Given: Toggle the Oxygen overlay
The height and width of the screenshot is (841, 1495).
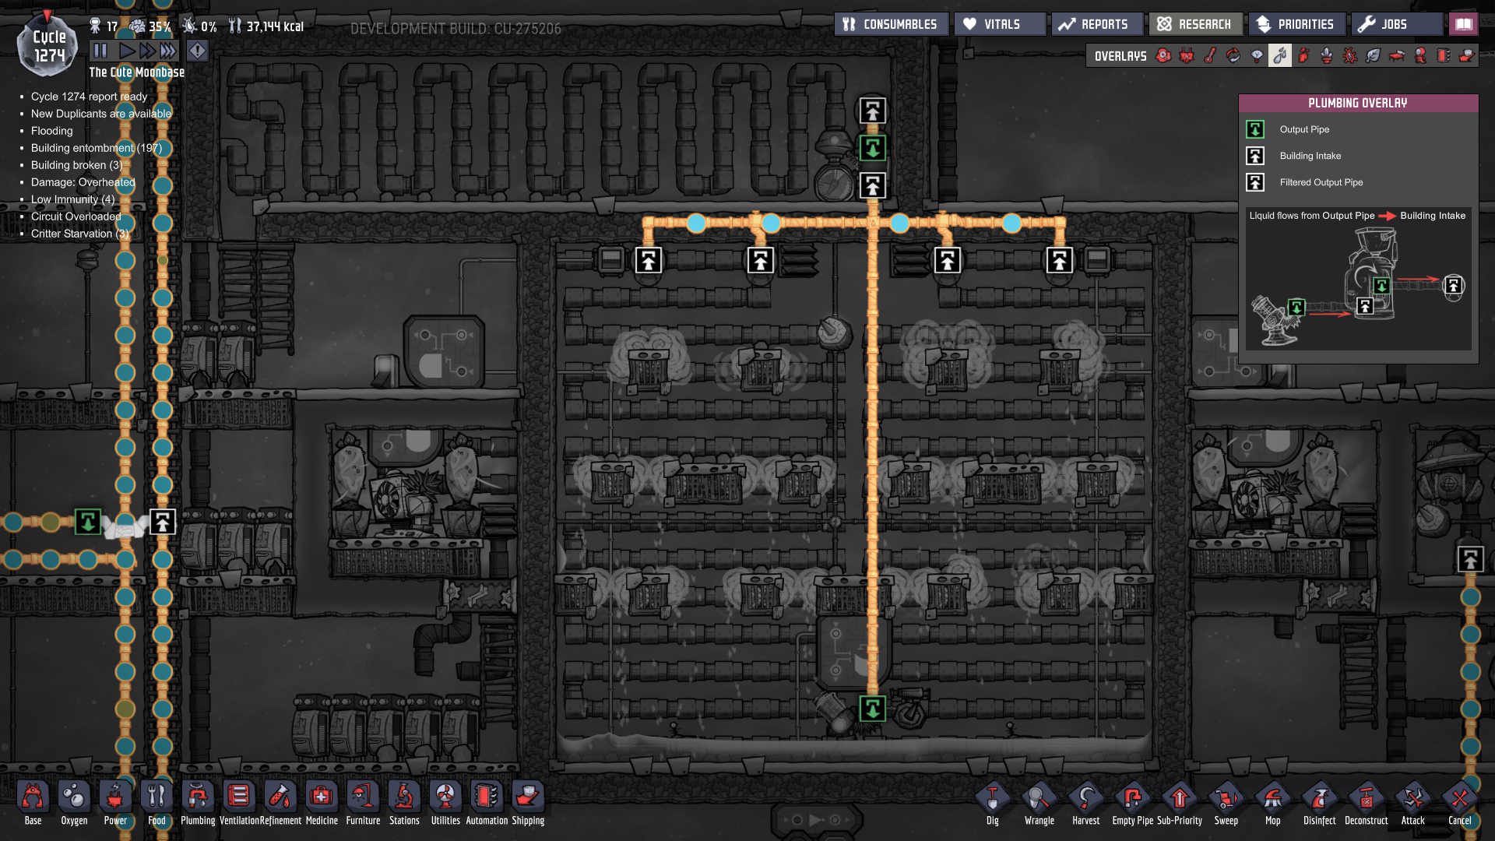Looking at the screenshot, I should pos(1163,56).
